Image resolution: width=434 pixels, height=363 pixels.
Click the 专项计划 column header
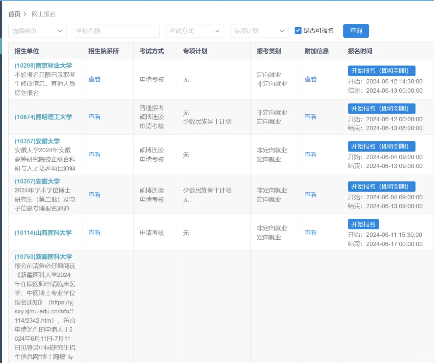click(x=195, y=51)
